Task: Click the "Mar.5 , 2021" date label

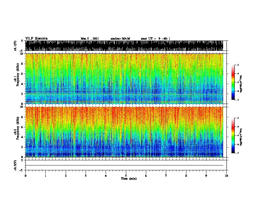Action: click(90, 39)
